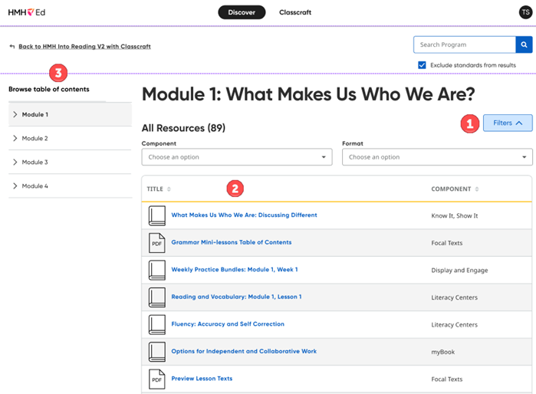Click the Display and Engage component cell
This screenshot has height=394, width=536.
pos(459,271)
